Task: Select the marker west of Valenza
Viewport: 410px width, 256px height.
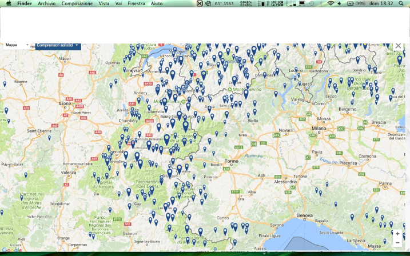Action: tap(26, 175)
